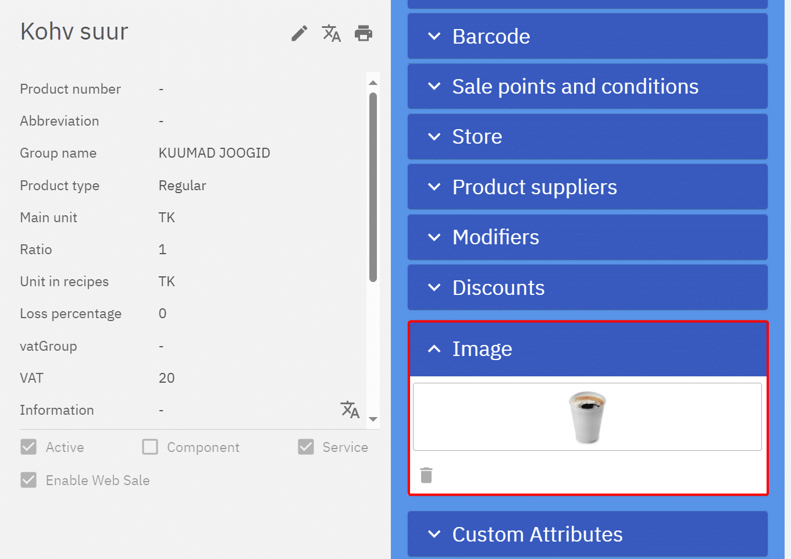This screenshot has height=559, width=791.
Task: Toggle the Active checkbox
Action: point(28,447)
